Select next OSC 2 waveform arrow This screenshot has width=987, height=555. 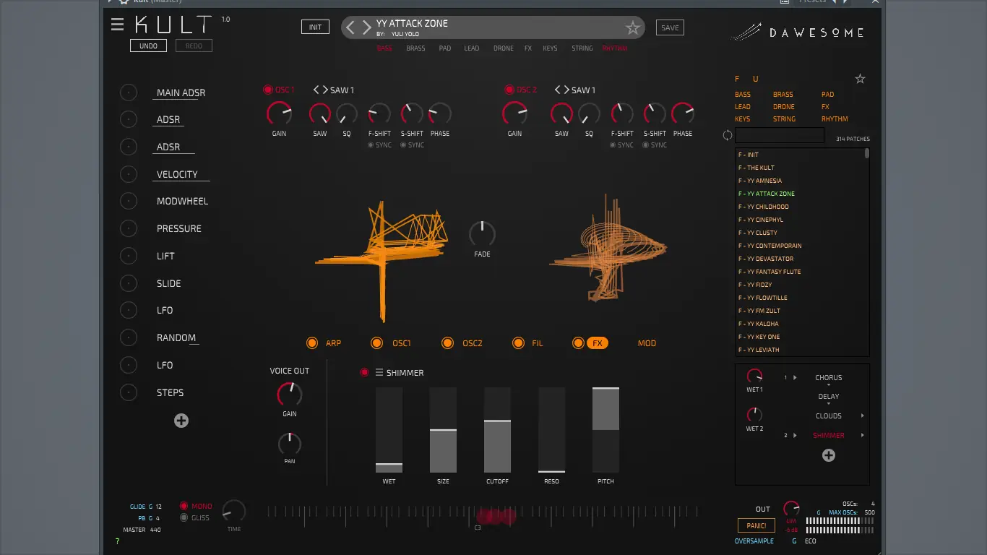click(x=566, y=90)
